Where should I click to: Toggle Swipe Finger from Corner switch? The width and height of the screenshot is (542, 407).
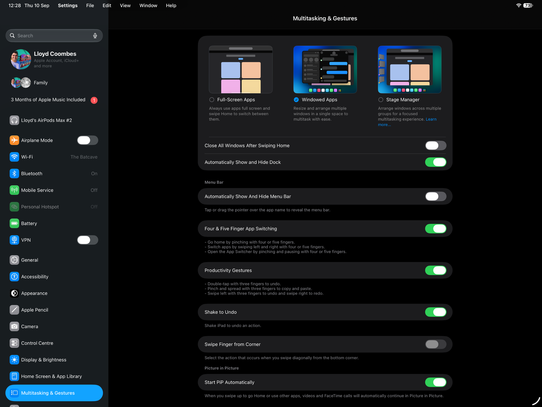point(436,344)
